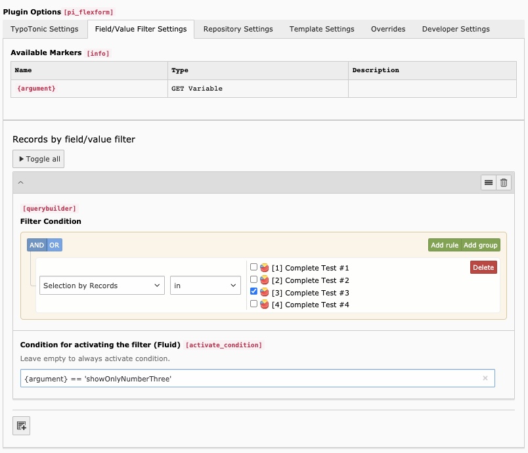The width and height of the screenshot is (528, 453).
Task: Click the [pi_flexform] label
Action: pos(89,12)
